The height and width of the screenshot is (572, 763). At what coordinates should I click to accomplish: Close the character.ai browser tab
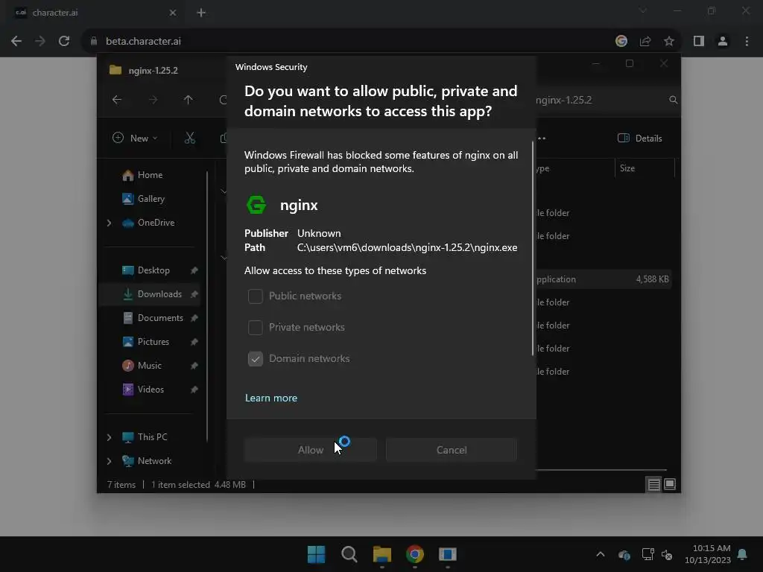[173, 13]
